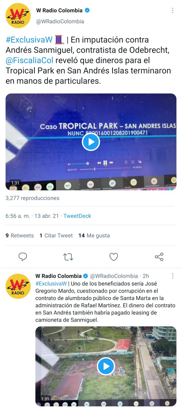Screen dimensions: 182x407
Task: Open the TweetDeck source link
Action: coord(77,216)
